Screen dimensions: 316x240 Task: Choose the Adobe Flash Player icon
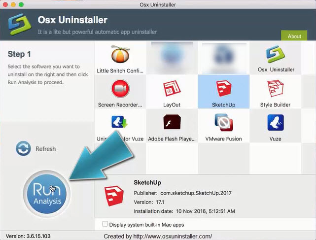tap(172, 122)
